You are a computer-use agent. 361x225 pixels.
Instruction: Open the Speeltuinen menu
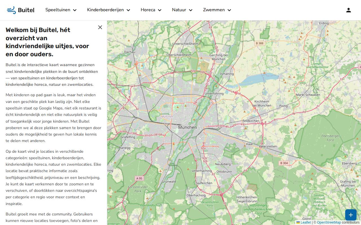coord(61,10)
